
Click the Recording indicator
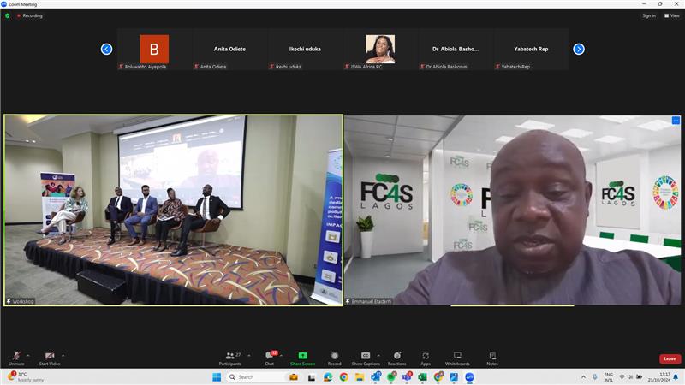pyautogui.click(x=30, y=15)
